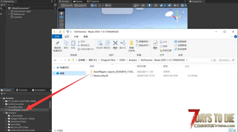Open the shading draw mode dropdown
The height and width of the screenshot is (132, 238).
pos(136,5)
